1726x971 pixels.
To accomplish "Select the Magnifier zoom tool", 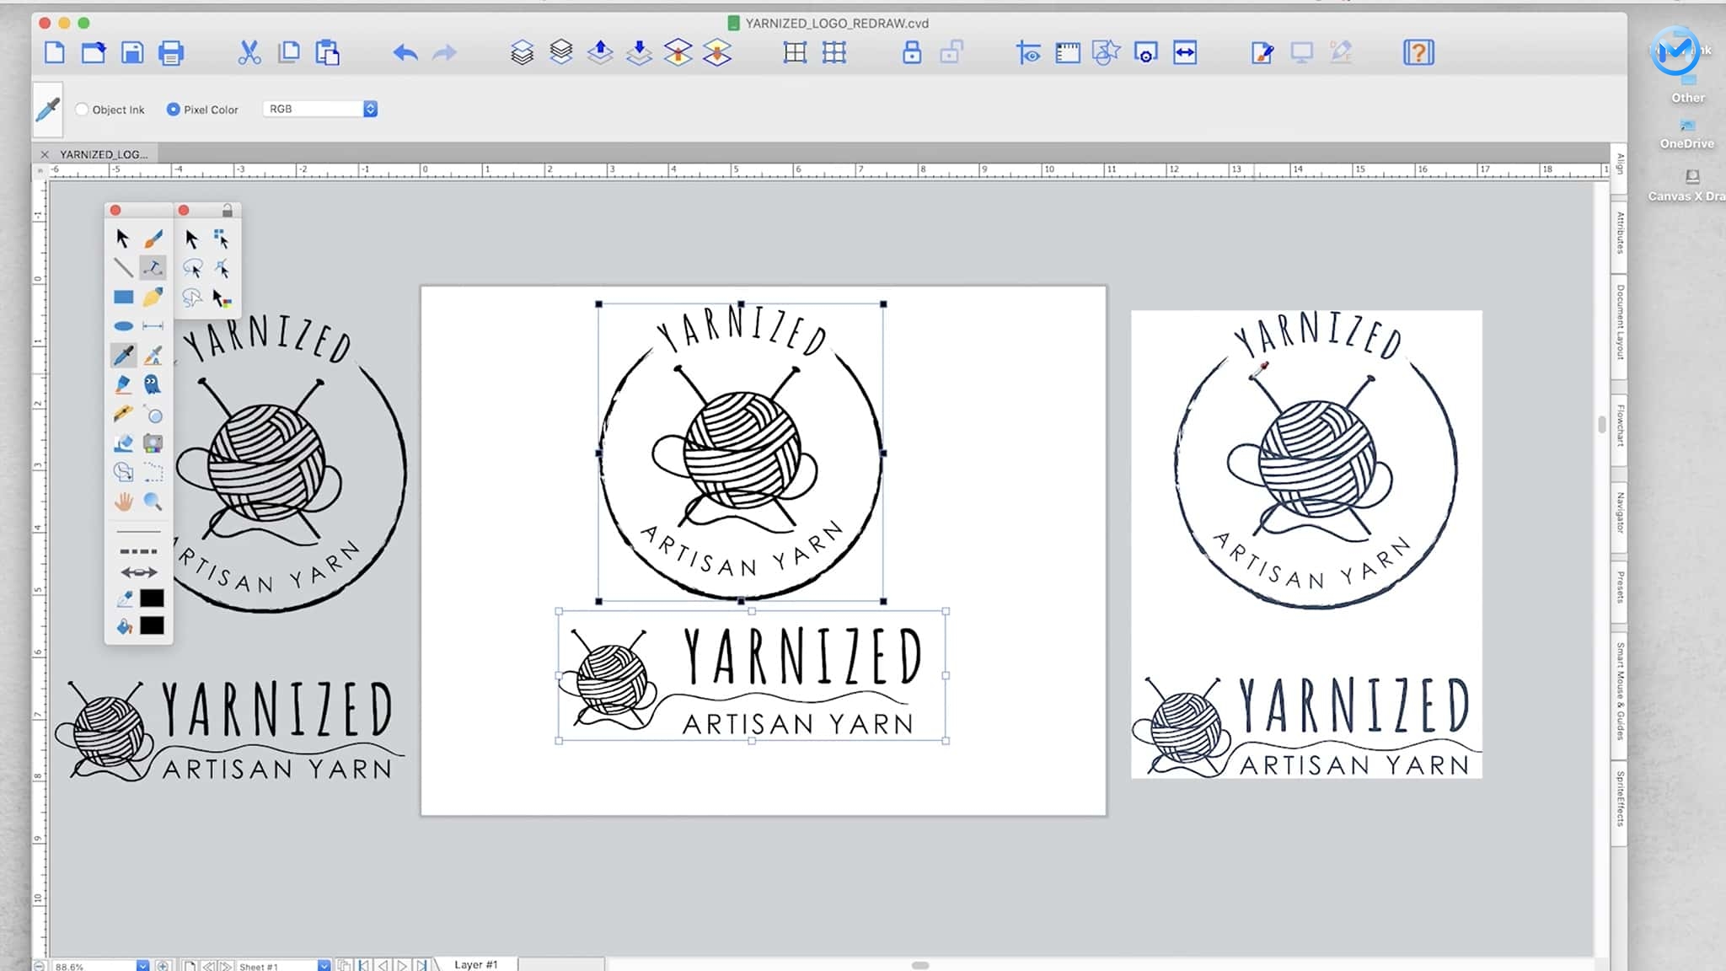I will (153, 502).
